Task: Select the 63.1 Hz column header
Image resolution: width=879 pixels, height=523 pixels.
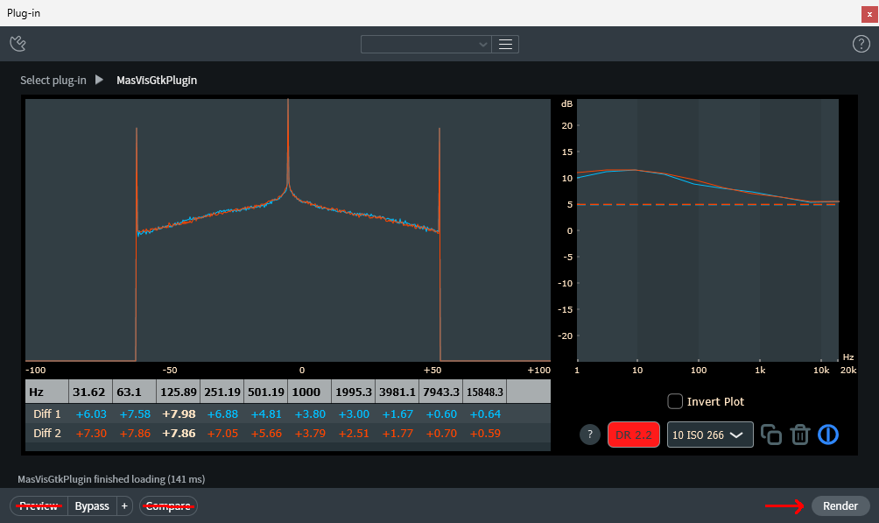Action: pyautogui.click(x=135, y=392)
